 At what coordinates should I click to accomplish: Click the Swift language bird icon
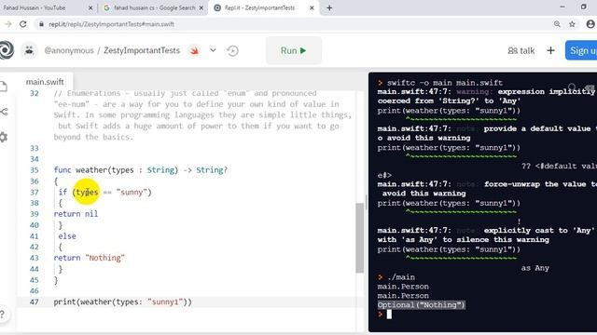(195, 50)
